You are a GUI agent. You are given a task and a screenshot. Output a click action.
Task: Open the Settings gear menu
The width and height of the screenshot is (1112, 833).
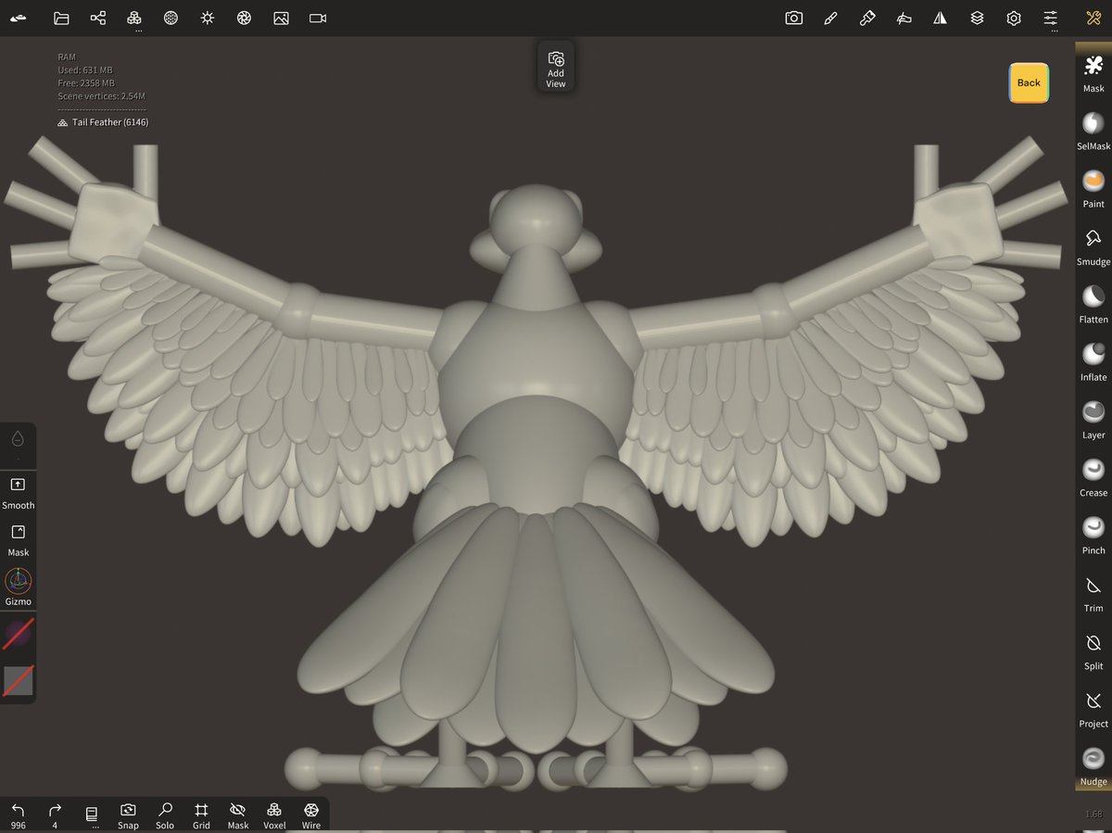coord(1014,18)
